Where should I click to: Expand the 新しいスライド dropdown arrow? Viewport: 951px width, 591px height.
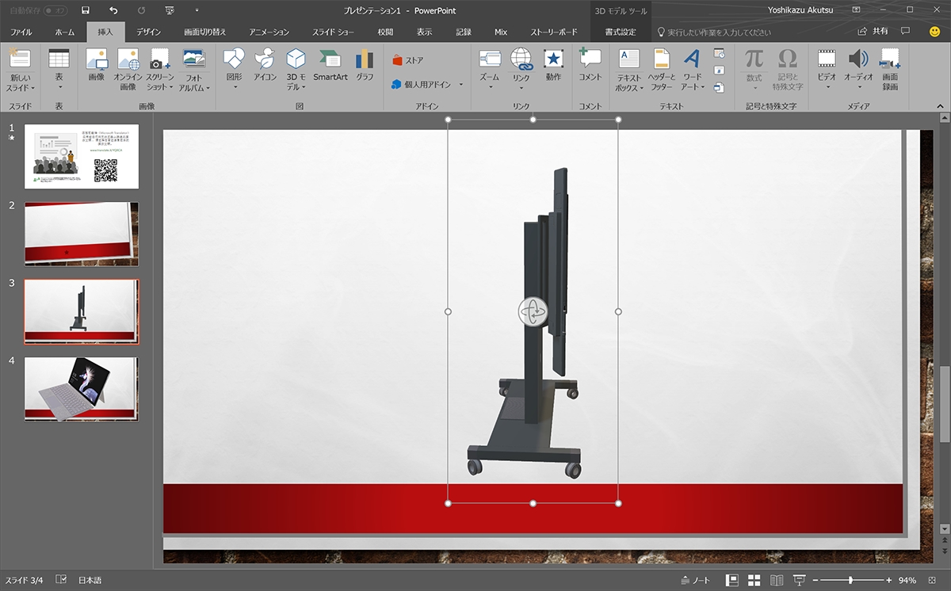pyautogui.click(x=32, y=88)
